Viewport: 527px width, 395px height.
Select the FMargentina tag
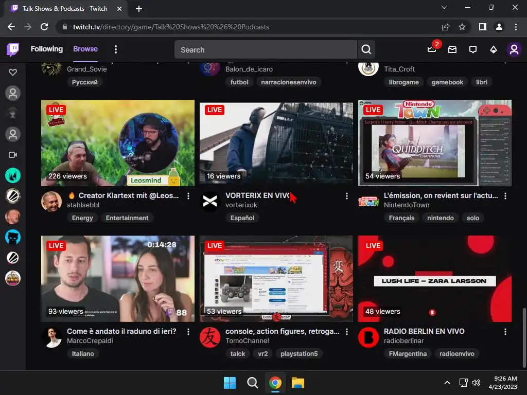tap(408, 353)
